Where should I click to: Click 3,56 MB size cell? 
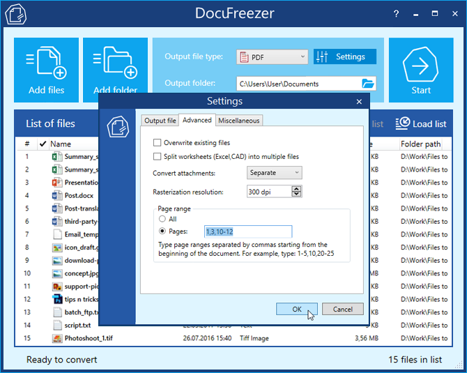coord(367,338)
